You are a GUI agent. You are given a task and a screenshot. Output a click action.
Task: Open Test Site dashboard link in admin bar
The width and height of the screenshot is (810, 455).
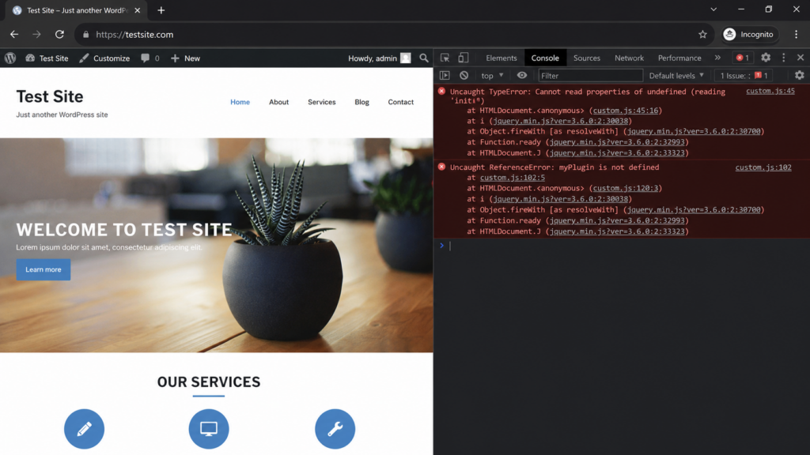47,58
